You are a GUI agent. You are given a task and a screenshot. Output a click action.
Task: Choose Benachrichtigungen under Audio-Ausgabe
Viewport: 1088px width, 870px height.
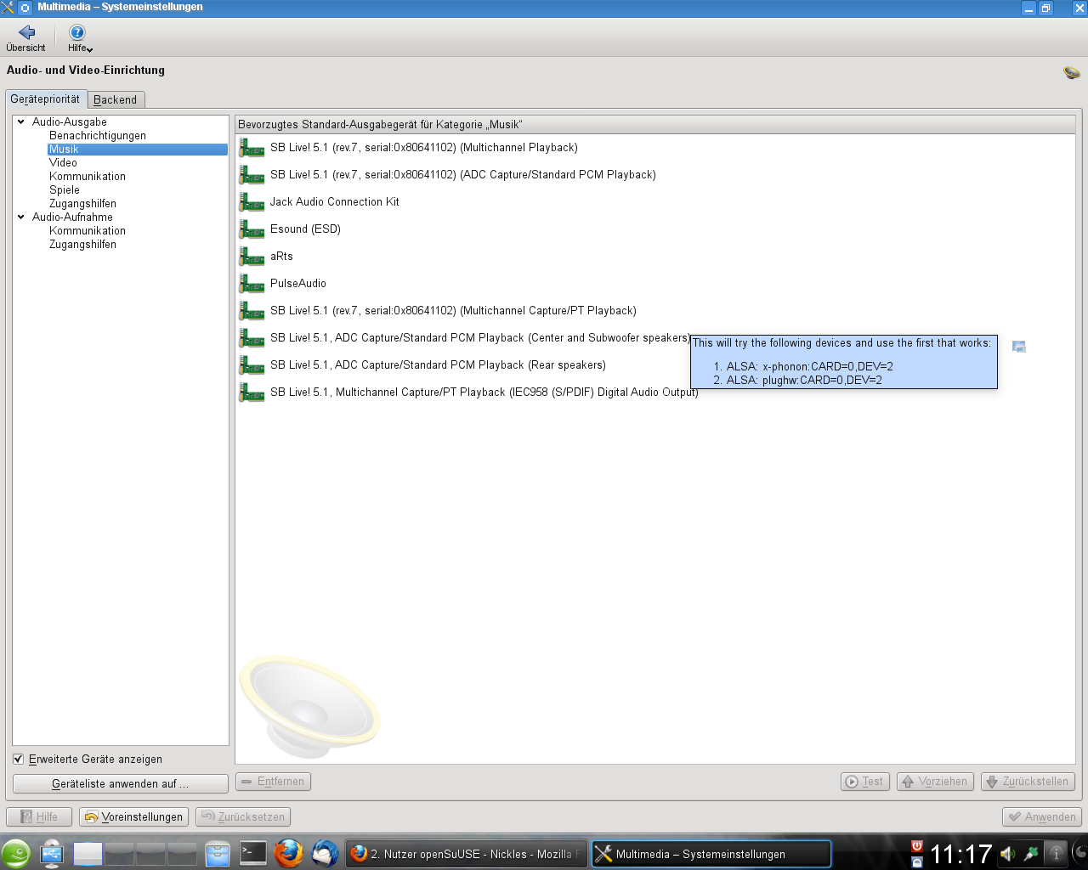98,136
